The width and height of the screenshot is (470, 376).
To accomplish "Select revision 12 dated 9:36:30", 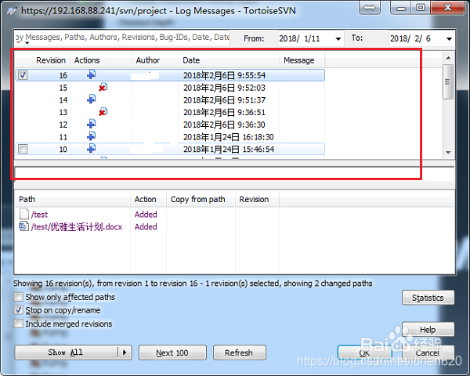I will pyautogui.click(x=170, y=125).
